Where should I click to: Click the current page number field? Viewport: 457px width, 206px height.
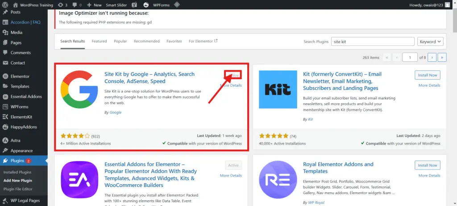click(410, 57)
